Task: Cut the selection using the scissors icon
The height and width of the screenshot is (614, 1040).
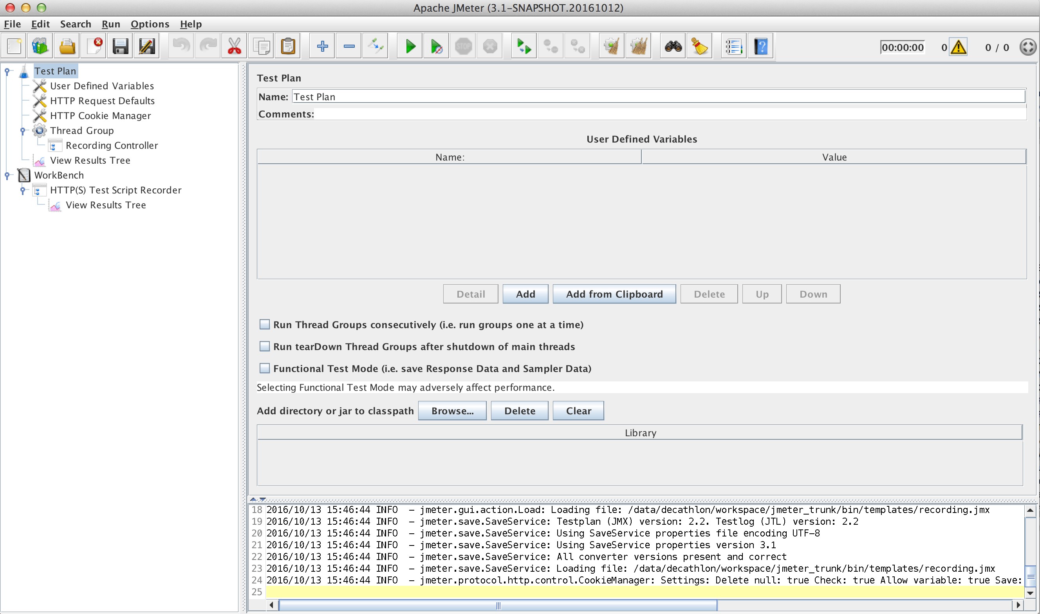Action: point(234,46)
